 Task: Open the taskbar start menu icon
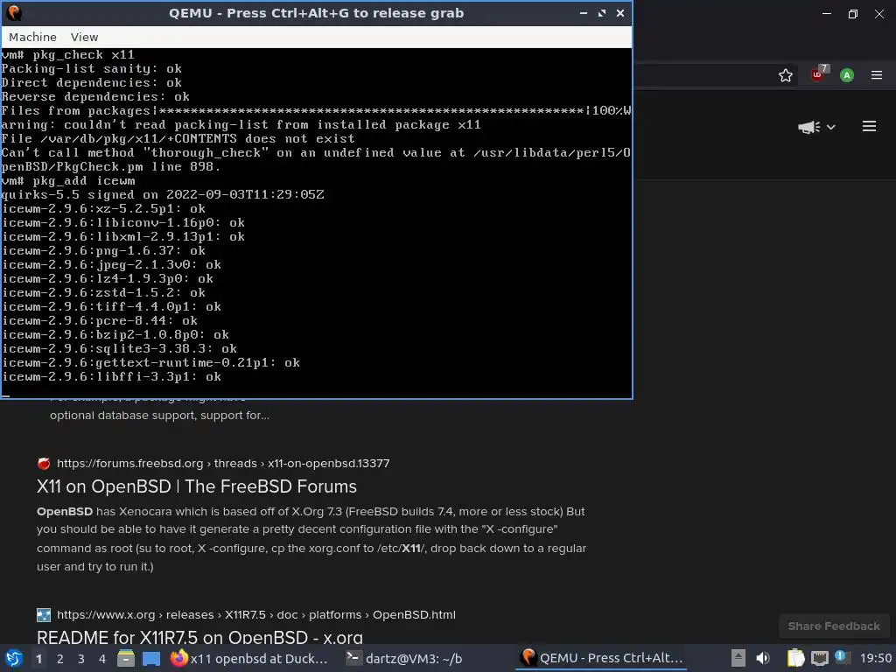[14, 658]
